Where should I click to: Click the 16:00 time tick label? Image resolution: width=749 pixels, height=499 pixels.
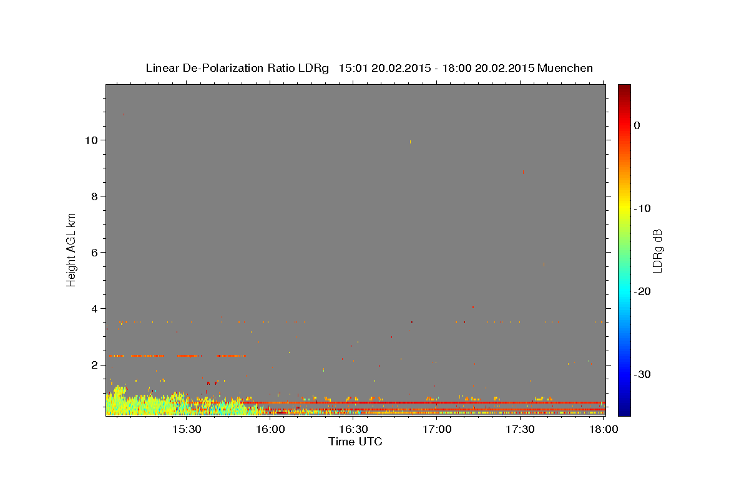coord(270,430)
